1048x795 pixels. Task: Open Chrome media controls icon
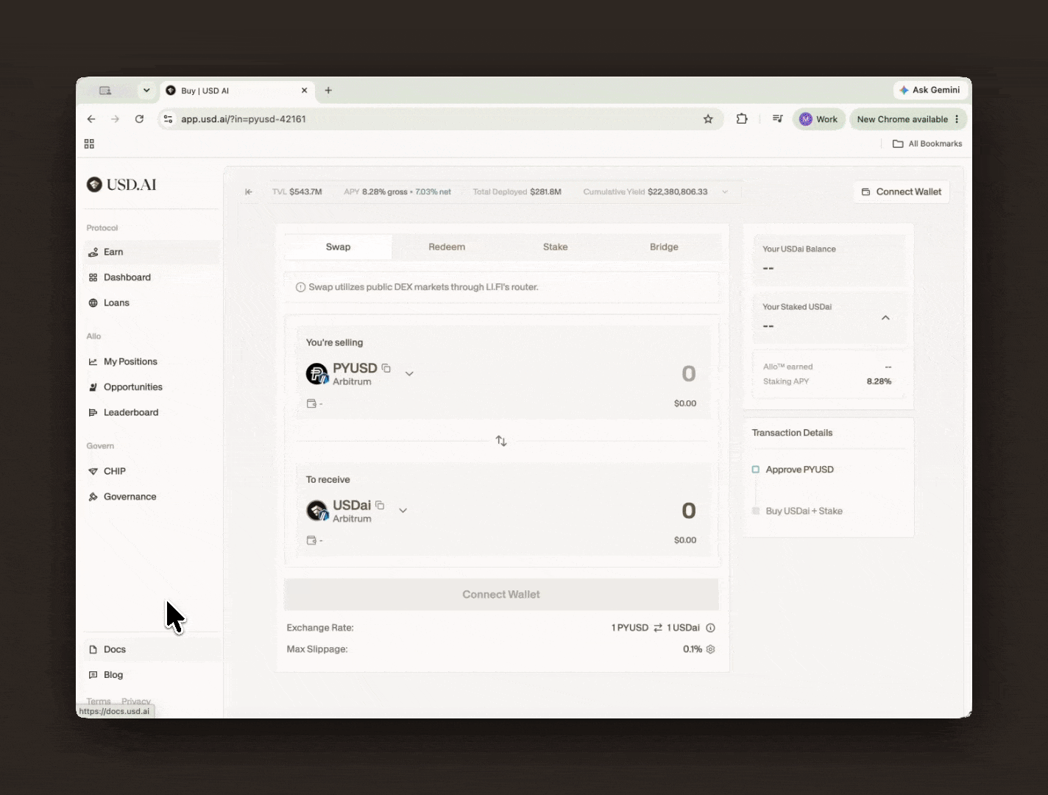[777, 119]
